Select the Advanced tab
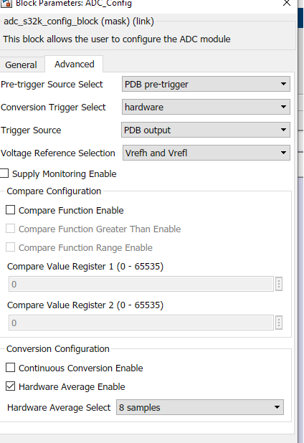Viewport: 304px width, 443px height. coord(75,64)
